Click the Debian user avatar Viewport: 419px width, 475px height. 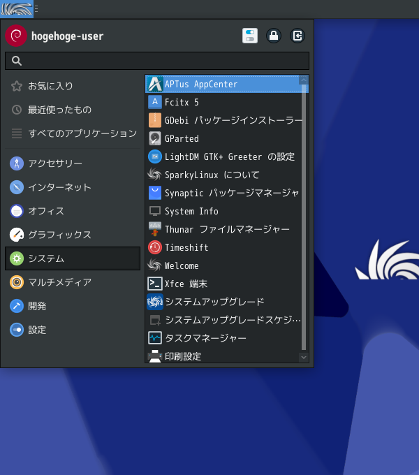pos(16,36)
